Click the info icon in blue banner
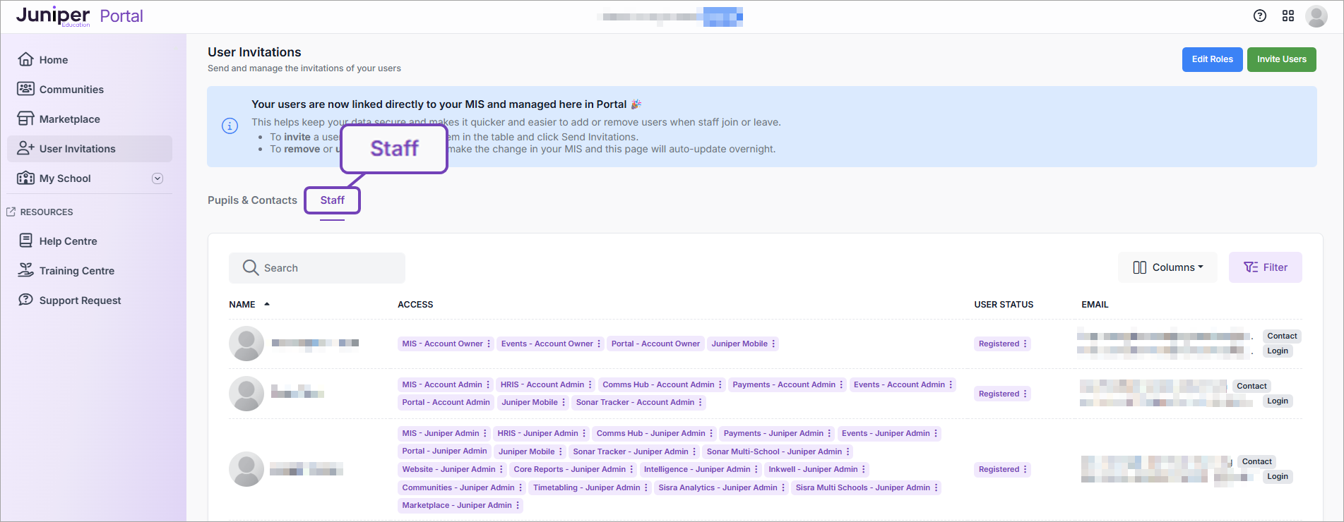 tap(230, 126)
